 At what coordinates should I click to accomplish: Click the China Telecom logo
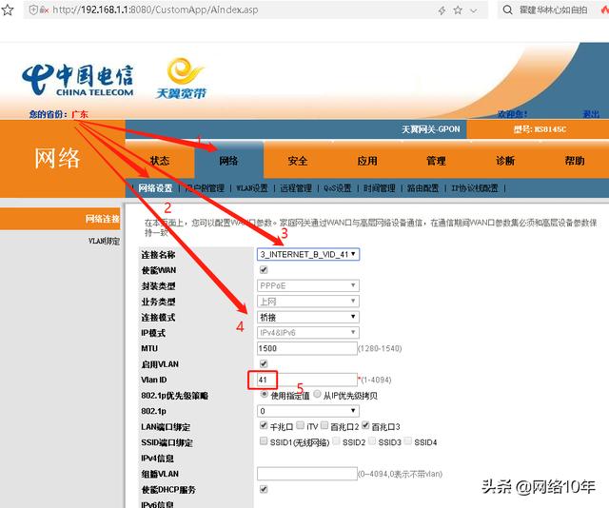pyautogui.click(x=78, y=80)
